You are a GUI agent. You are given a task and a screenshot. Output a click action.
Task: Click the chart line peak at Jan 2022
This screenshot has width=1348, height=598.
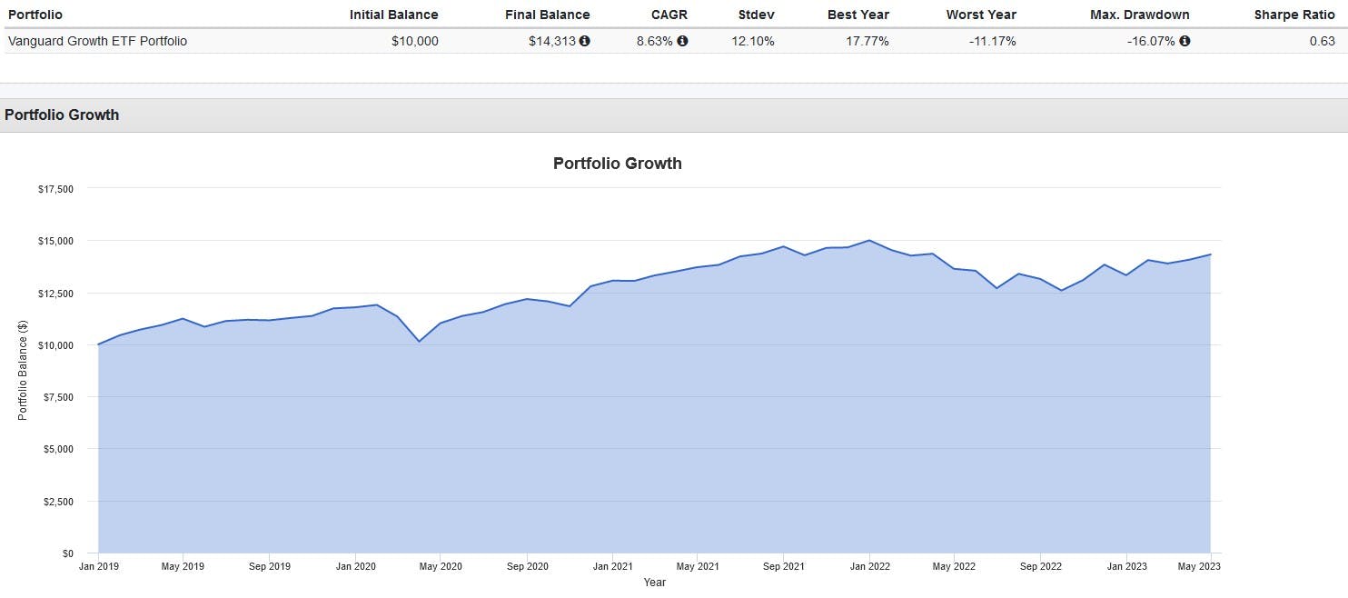(x=869, y=240)
